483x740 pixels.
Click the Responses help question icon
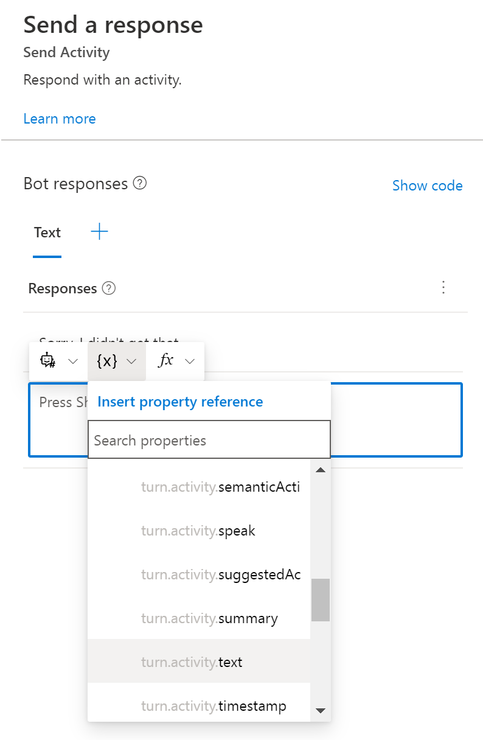point(109,288)
